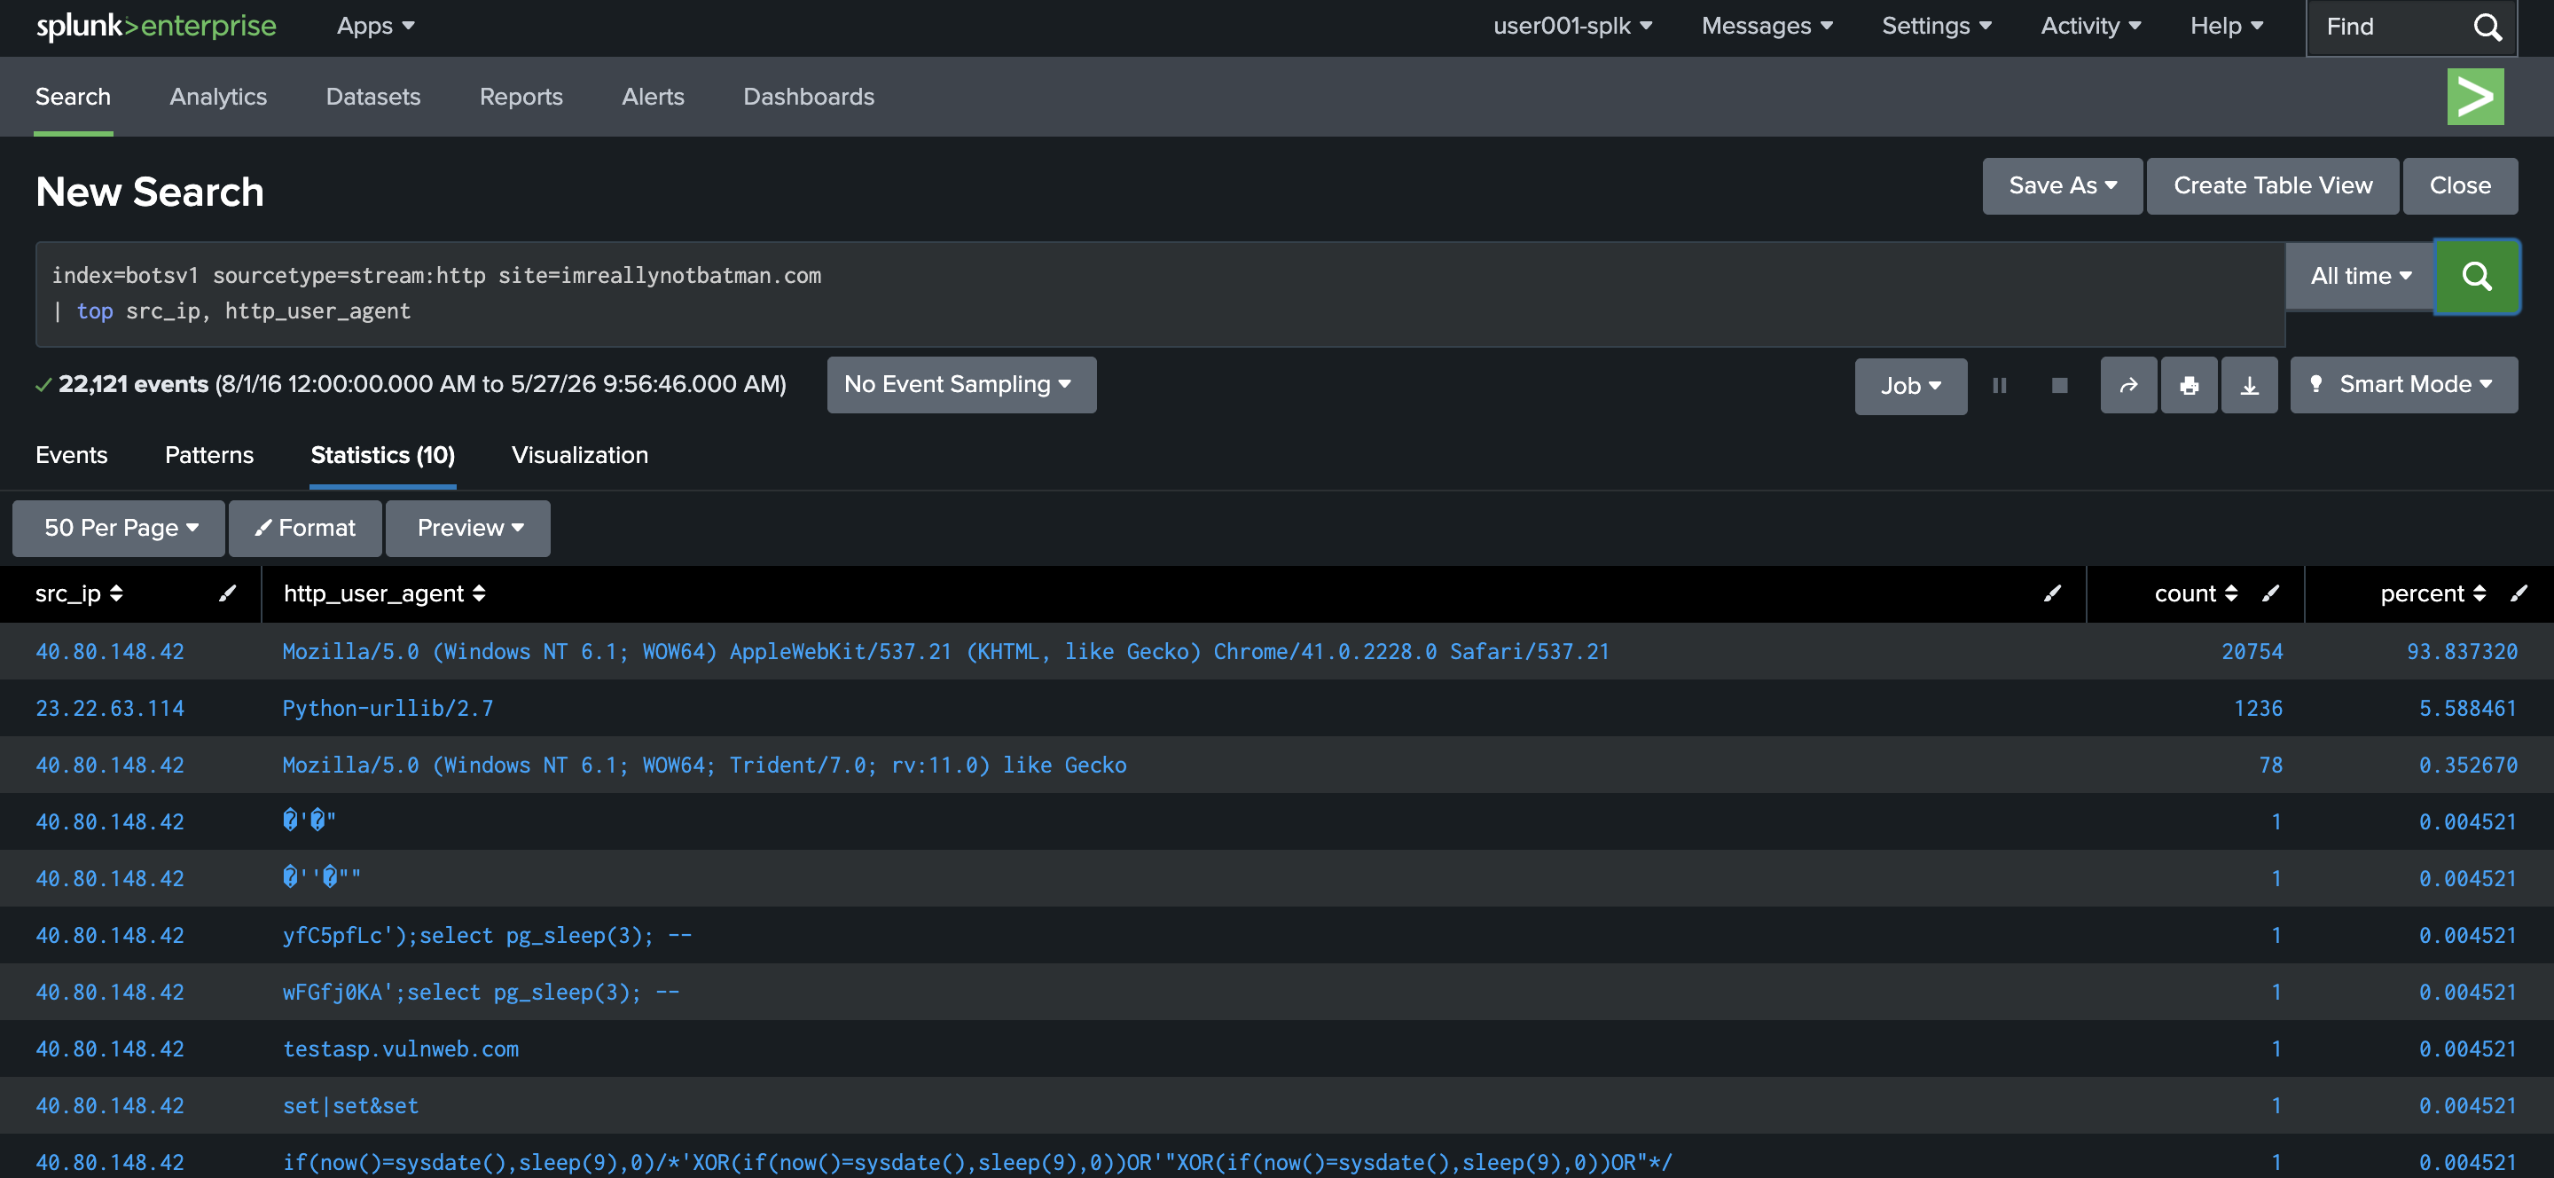Click the Find magnifier icon
Screen dimensions: 2554x1178
coord(2487,27)
